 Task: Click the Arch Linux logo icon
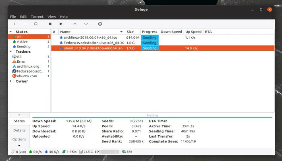point(15,66)
